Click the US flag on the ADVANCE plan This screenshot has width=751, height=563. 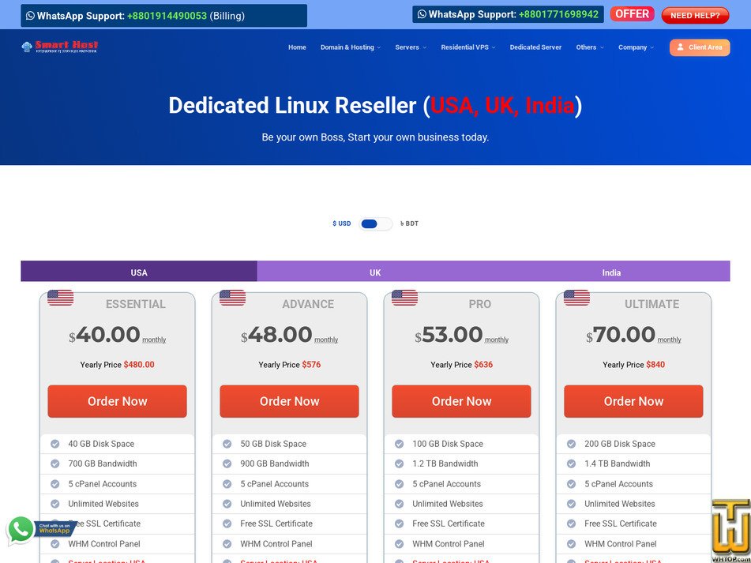232,298
